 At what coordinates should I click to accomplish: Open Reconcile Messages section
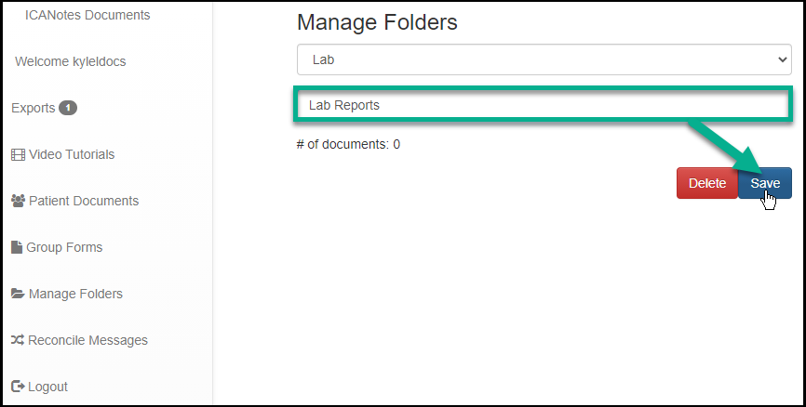pyautogui.click(x=87, y=340)
